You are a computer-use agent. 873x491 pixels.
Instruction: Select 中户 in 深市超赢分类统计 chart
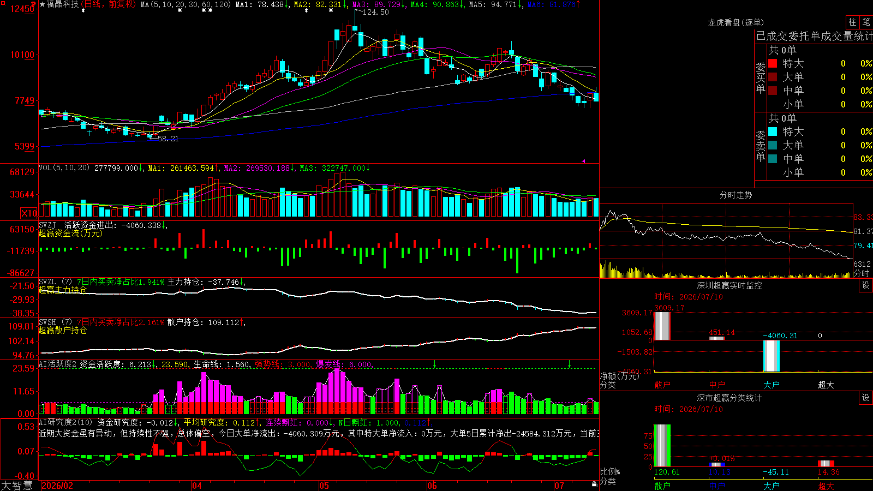pyautogui.click(x=717, y=486)
